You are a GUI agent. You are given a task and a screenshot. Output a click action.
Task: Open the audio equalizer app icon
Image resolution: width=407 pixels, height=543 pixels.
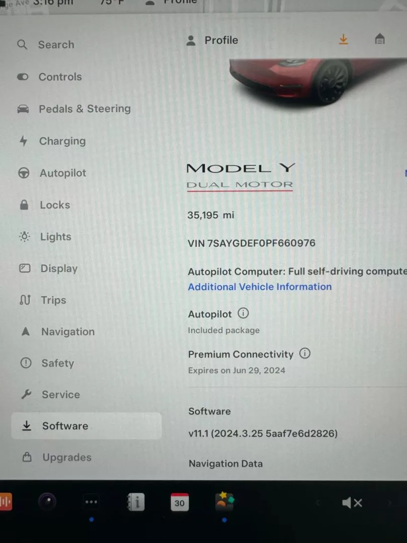pos(5,501)
